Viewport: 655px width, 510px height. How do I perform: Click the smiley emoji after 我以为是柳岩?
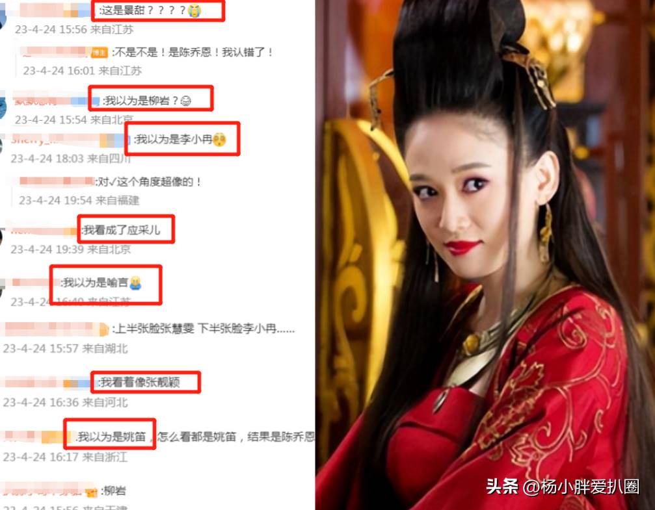(x=185, y=101)
